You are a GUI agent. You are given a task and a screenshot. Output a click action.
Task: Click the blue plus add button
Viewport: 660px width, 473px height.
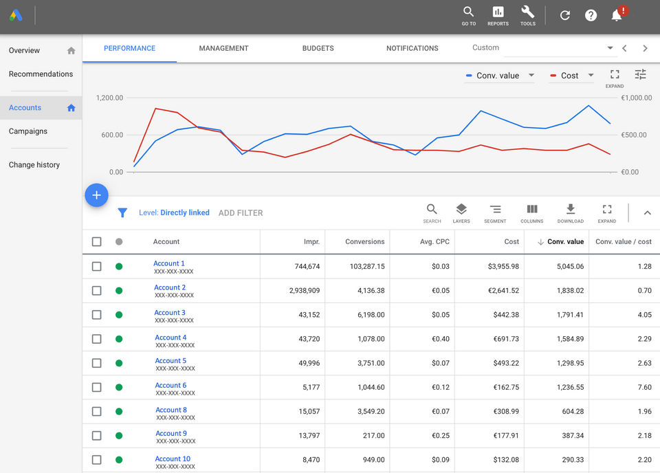click(x=96, y=195)
